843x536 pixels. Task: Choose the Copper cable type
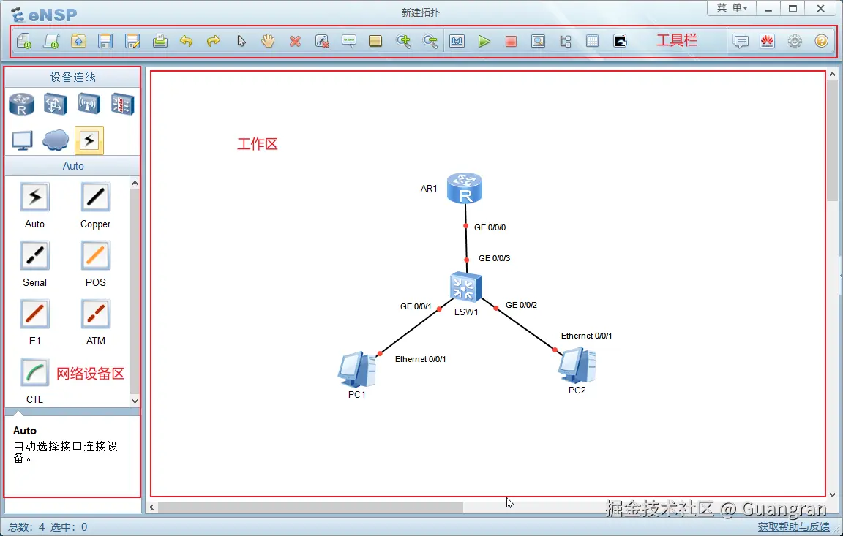96,197
